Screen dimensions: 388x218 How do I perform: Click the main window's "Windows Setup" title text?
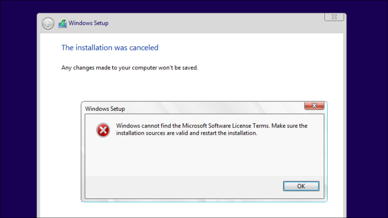click(x=88, y=23)
